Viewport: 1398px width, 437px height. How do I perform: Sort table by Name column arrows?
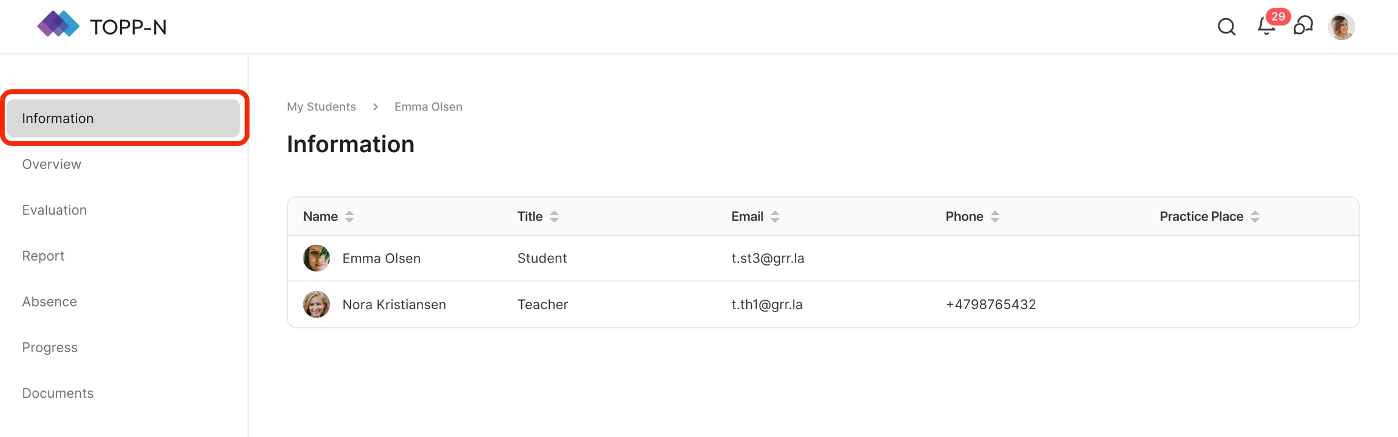(349, 216)
